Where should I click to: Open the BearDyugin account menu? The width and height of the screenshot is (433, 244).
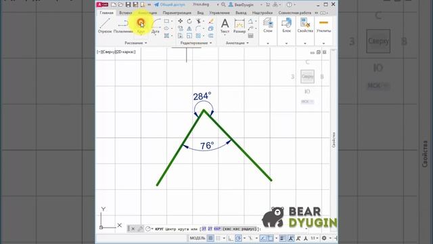pyautogui.click(x=244, y=5)
